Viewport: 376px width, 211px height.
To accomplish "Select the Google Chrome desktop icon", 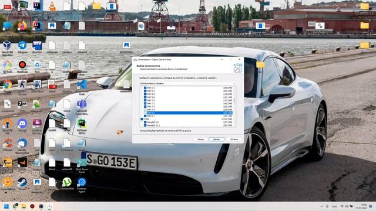I will point(8,84).
